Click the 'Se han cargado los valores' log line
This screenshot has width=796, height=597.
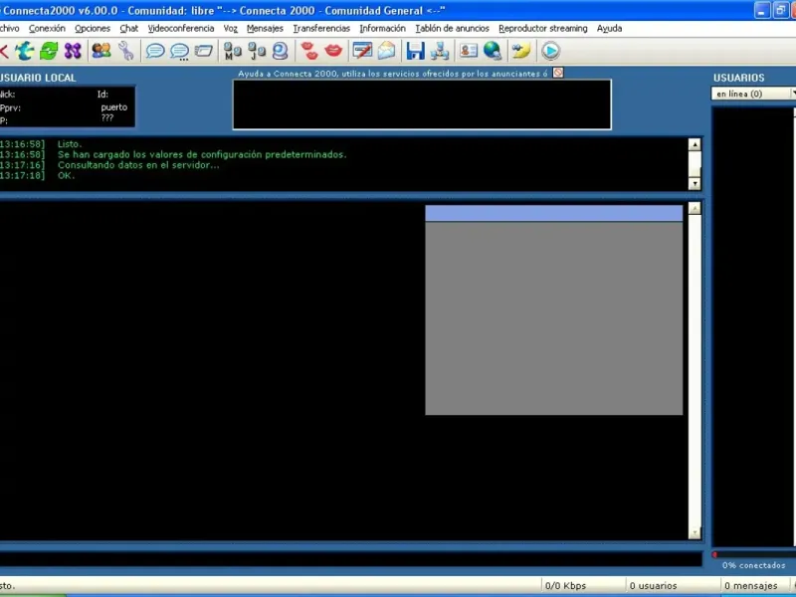[202, 154]
